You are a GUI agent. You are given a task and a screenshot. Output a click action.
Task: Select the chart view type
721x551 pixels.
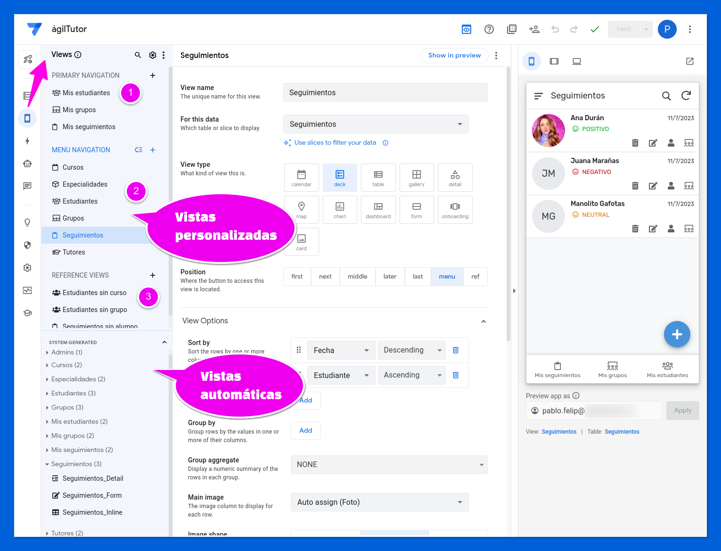point(340,210)
